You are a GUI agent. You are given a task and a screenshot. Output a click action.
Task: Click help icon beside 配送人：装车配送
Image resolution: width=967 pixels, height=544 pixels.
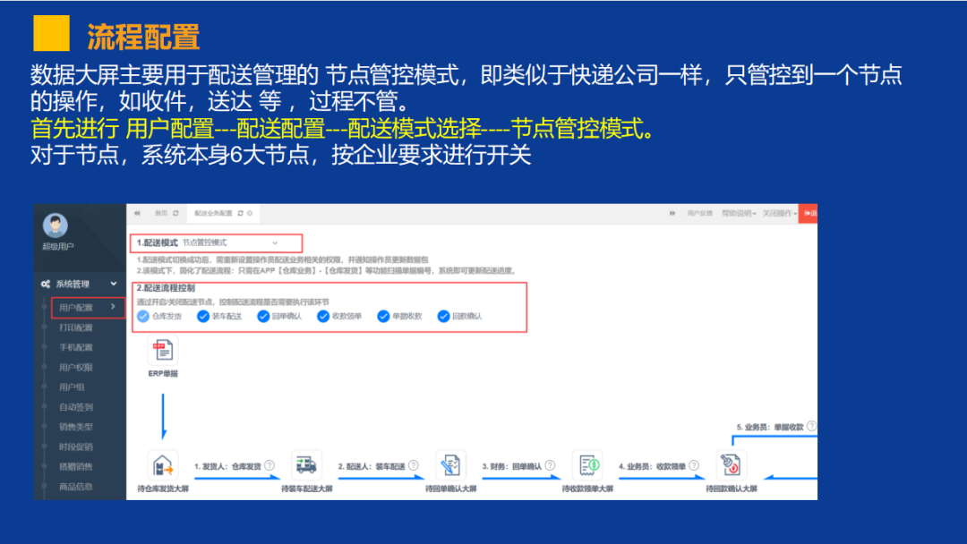point(413,466)
